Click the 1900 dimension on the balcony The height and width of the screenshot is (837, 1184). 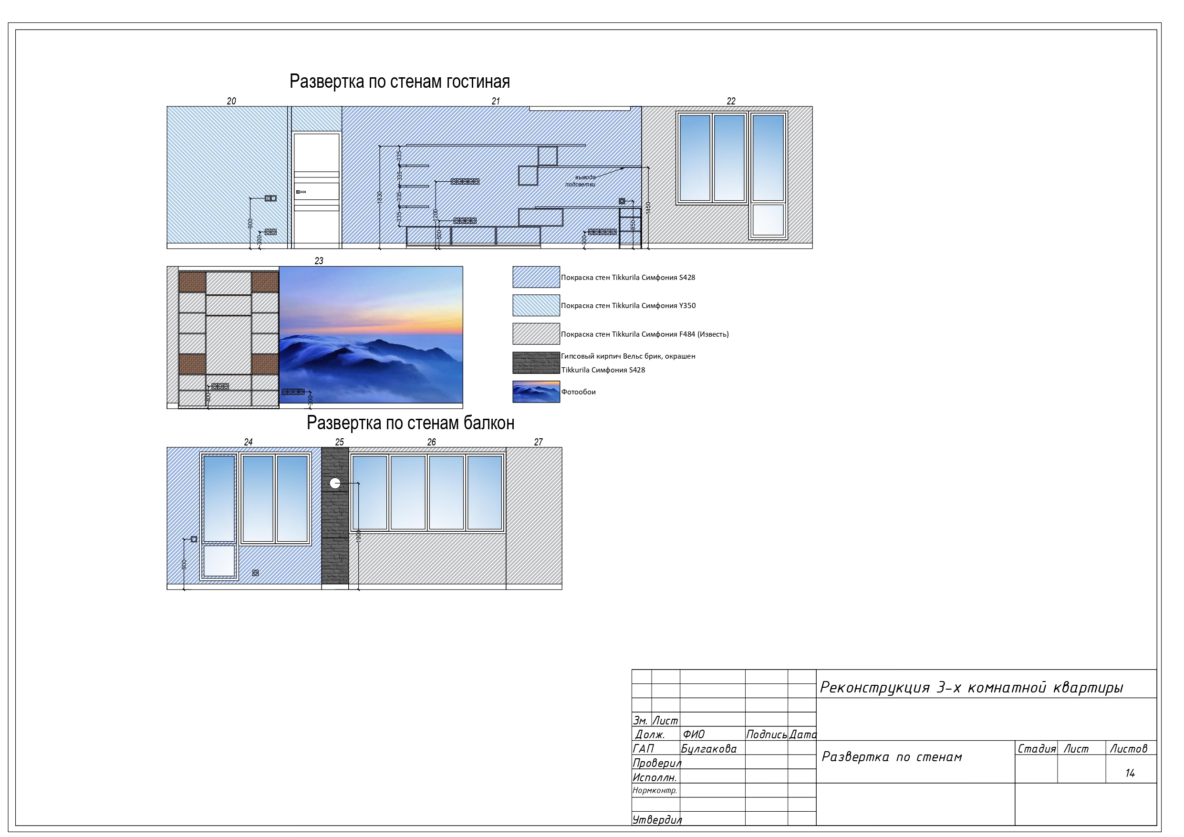[359, 536]
